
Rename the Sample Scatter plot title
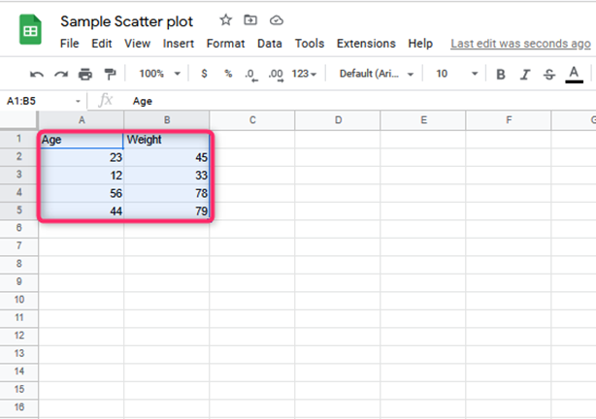pos(126,21)
